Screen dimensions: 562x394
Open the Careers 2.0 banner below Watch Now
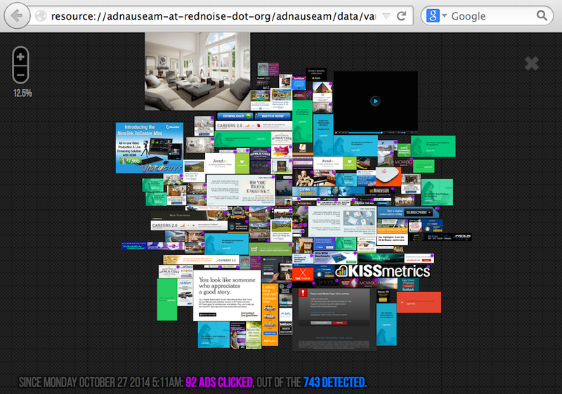[x=254, y=126]
